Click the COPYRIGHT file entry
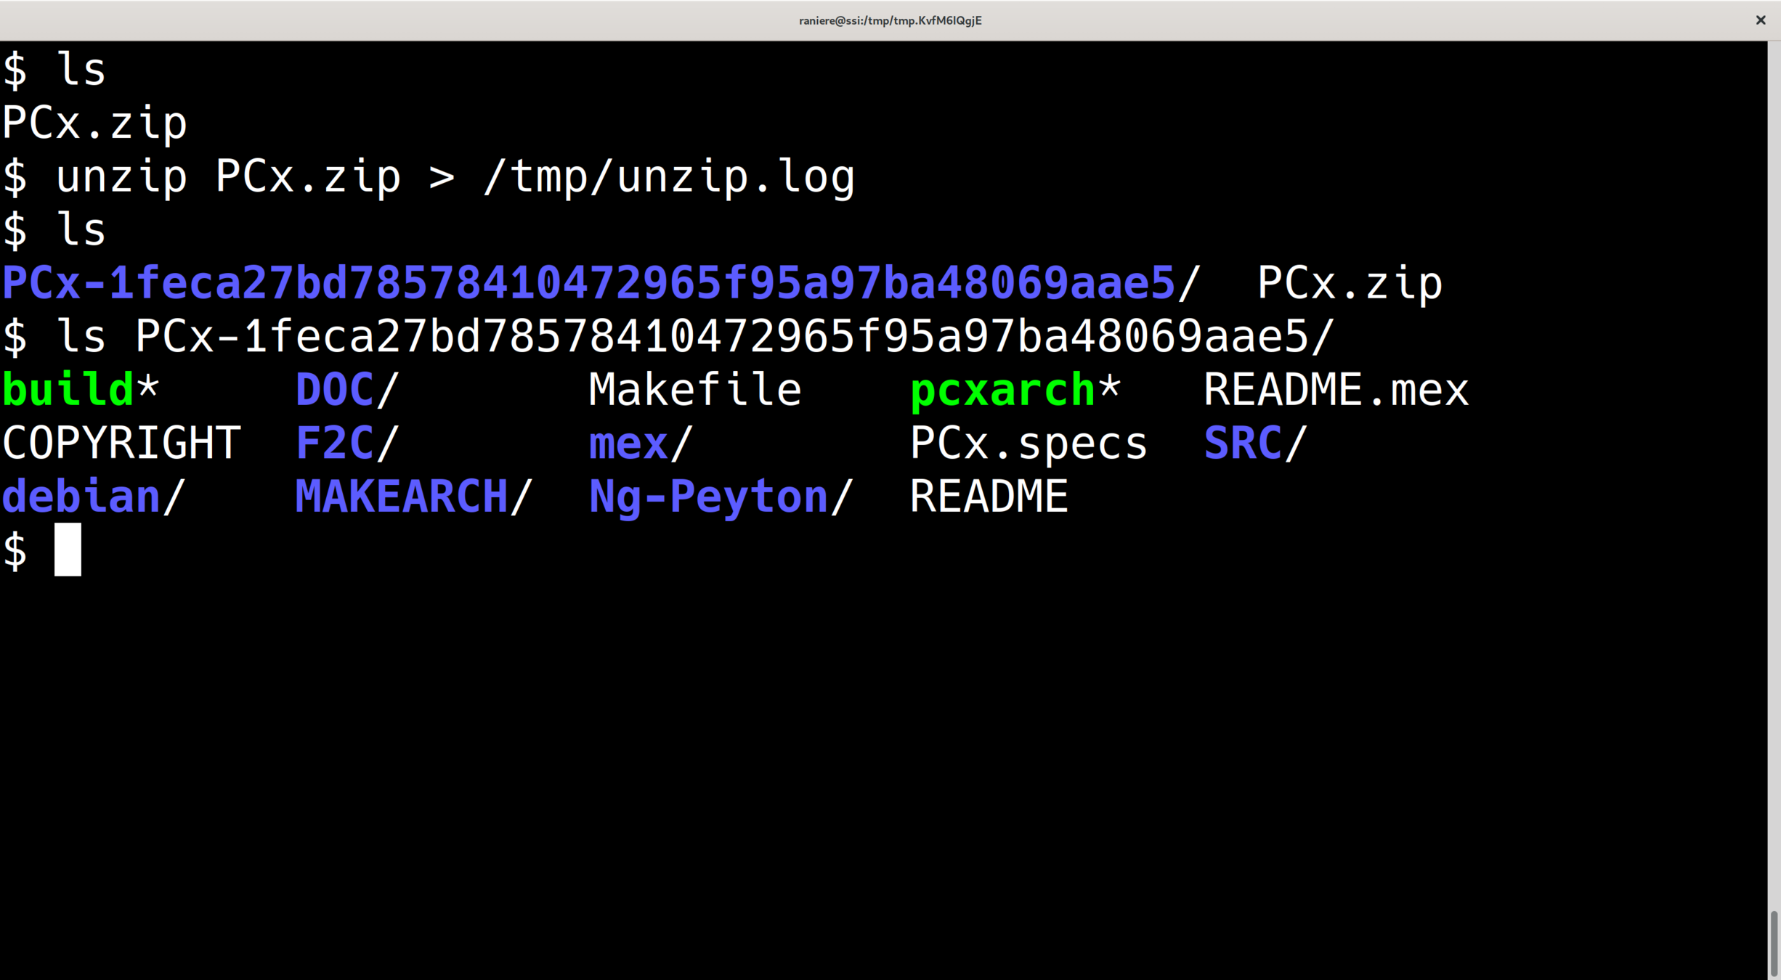The width and height of the screenshot is (1781, 980). point(121,444)
